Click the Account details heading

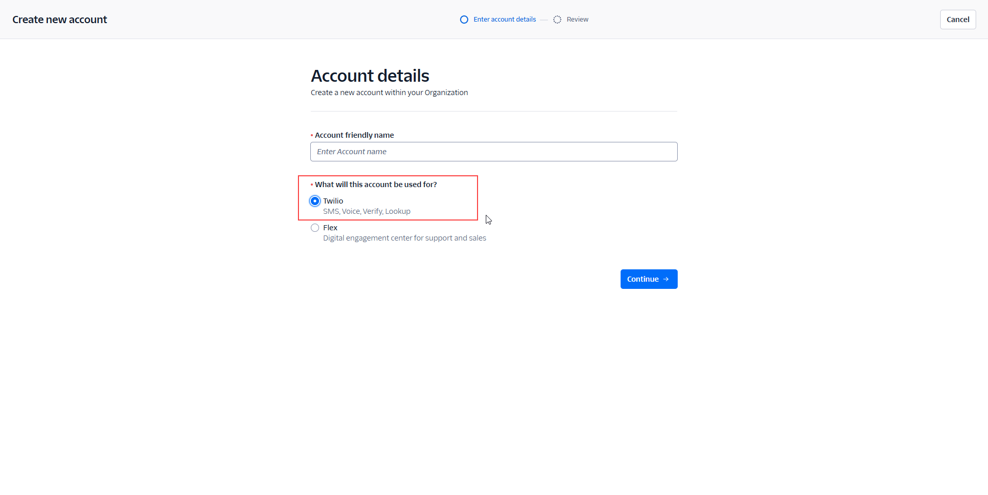(370, 76)
